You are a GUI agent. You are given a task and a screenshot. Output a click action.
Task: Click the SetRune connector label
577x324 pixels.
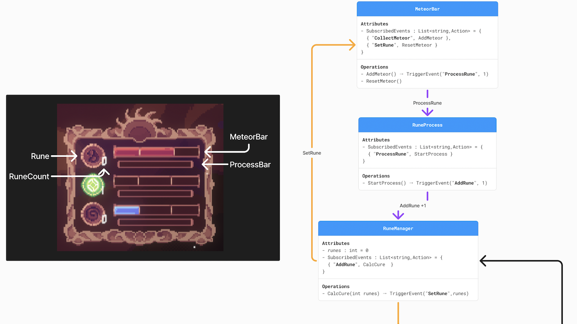312,153
